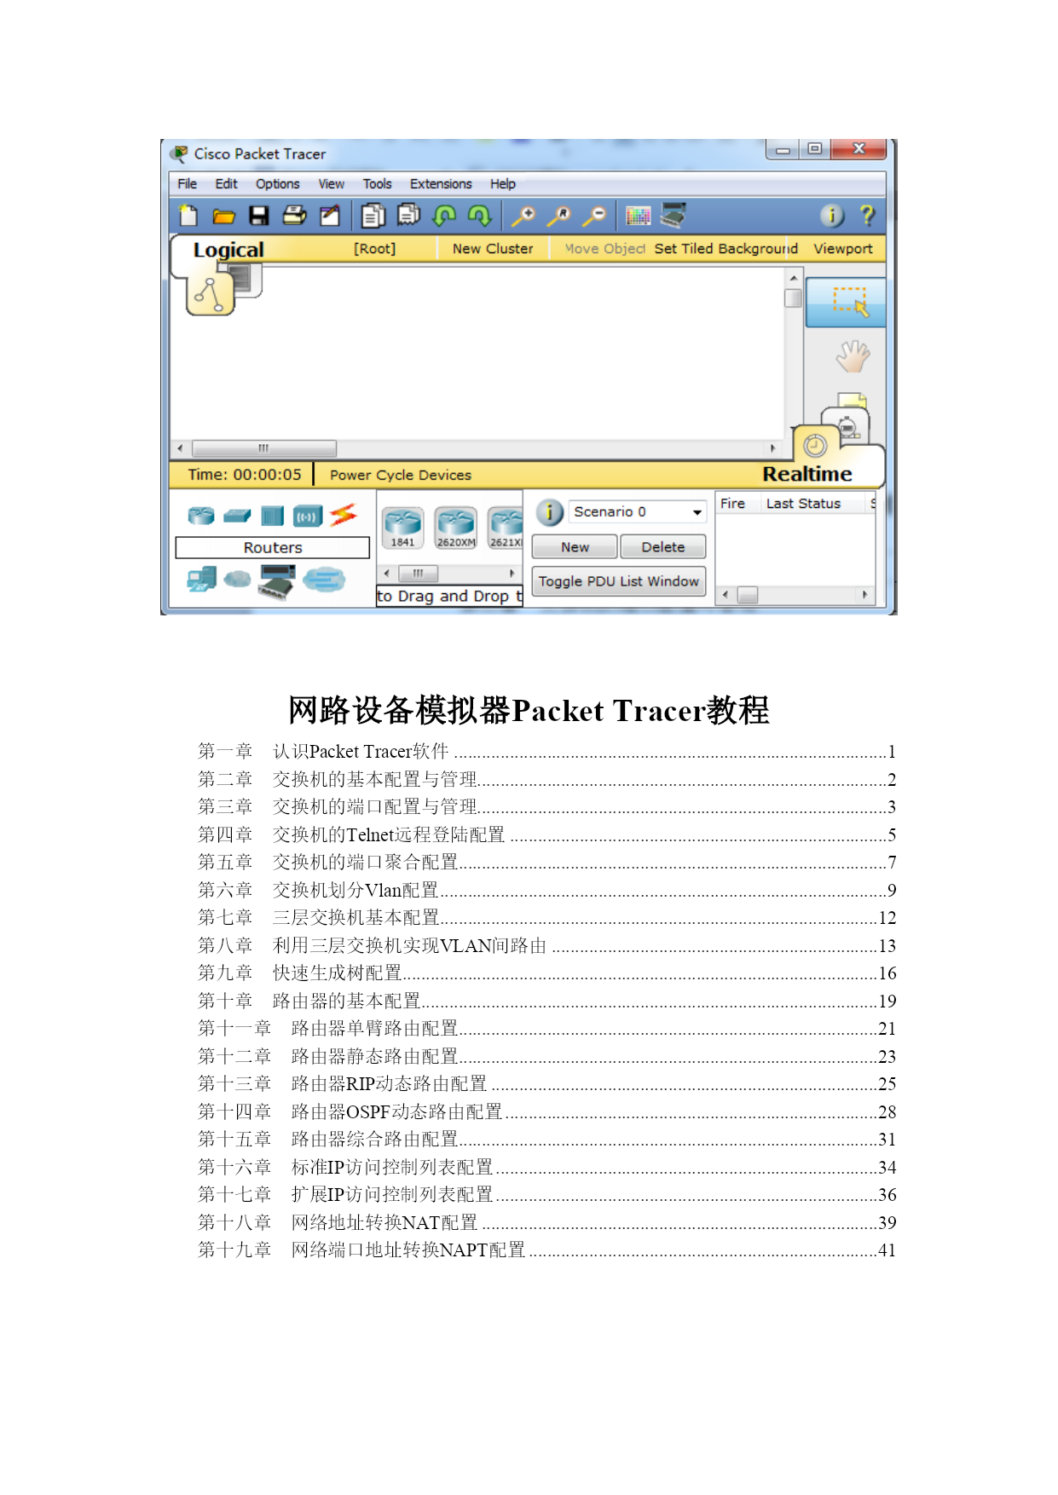Click the workspace vertical scrollbar thumb
The width and height of the screenshot is (1058, 1495).
point(793,297)
